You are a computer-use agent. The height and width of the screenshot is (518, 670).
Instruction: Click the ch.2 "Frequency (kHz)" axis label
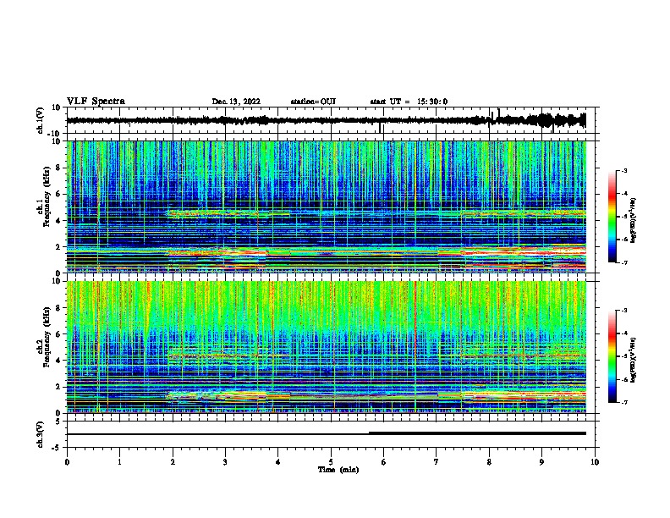coord(46,337)
